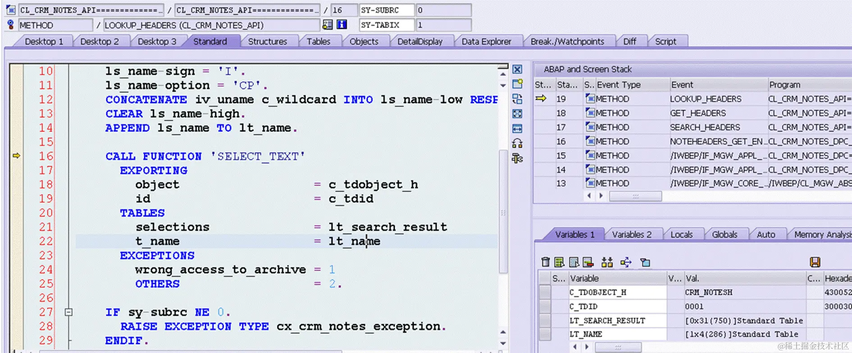Collapse the IF block at line 27

pyautogui.click(x=68, y=312)
